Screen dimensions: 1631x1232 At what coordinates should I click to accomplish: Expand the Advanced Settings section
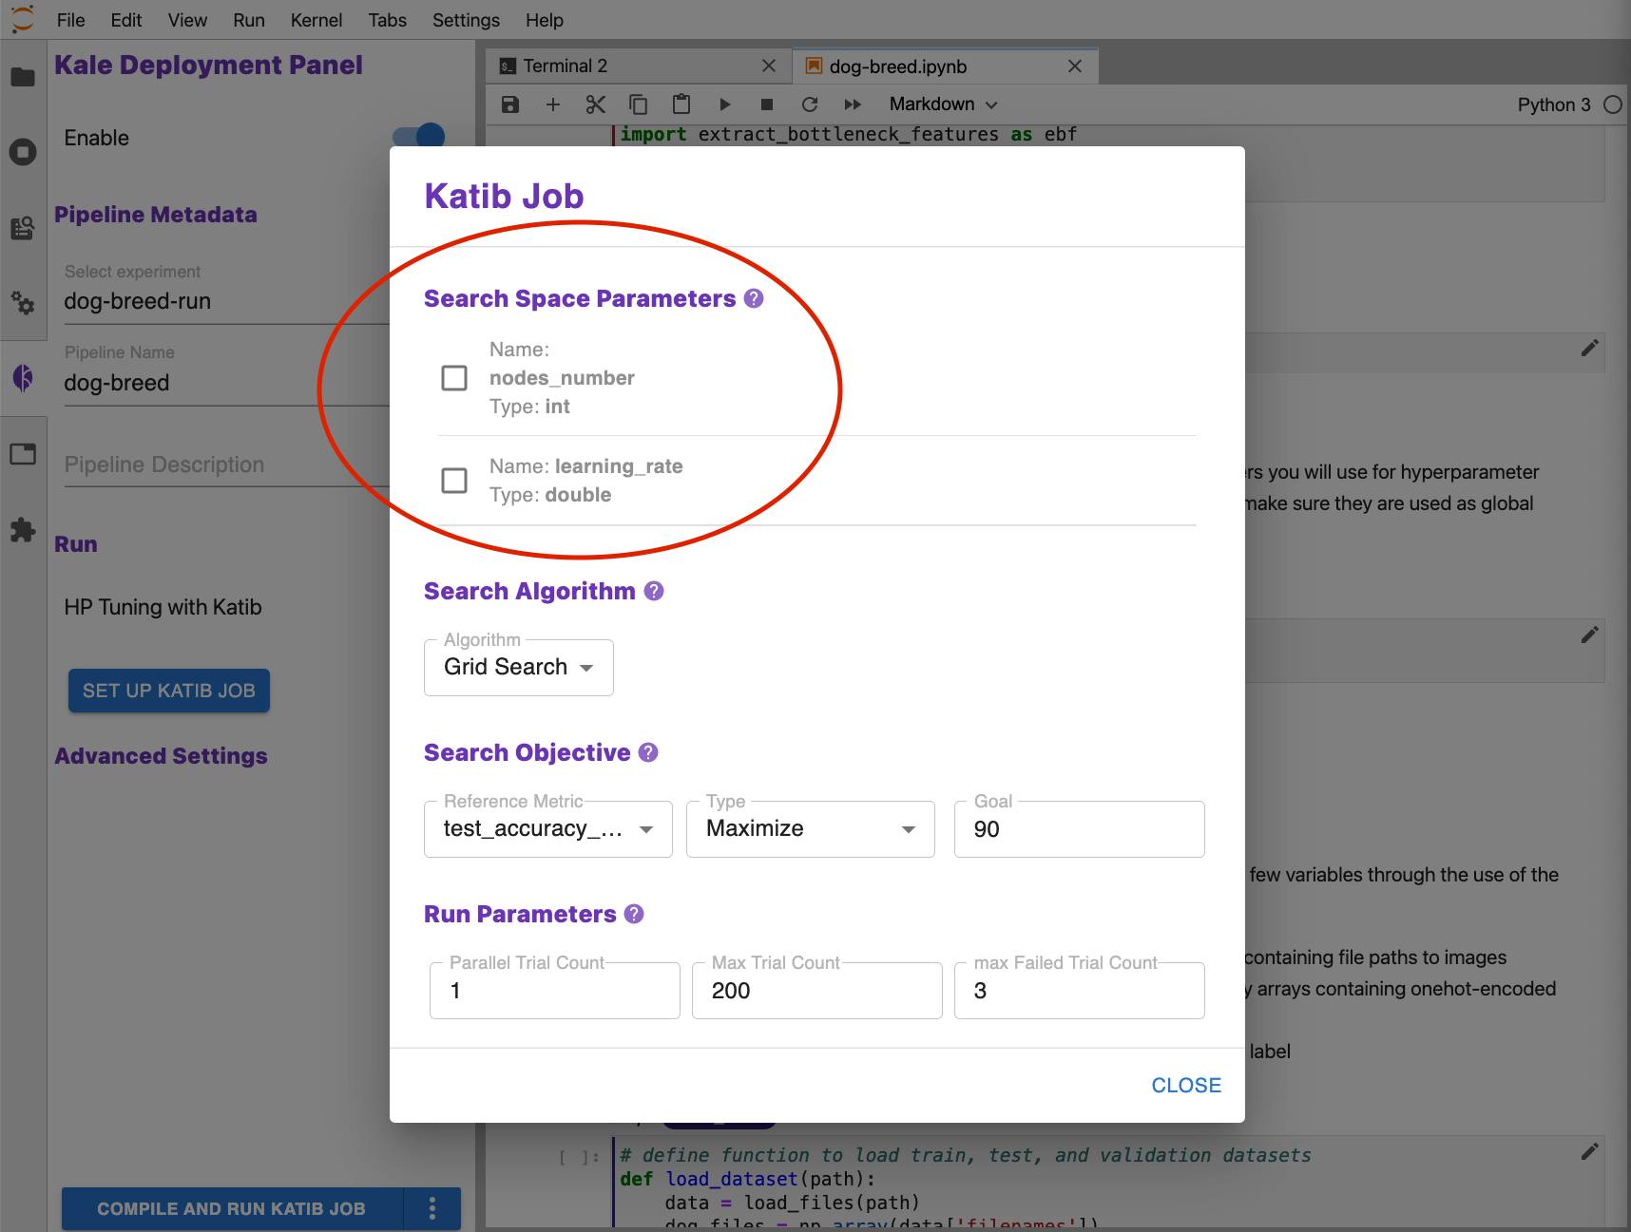(161, 756)
